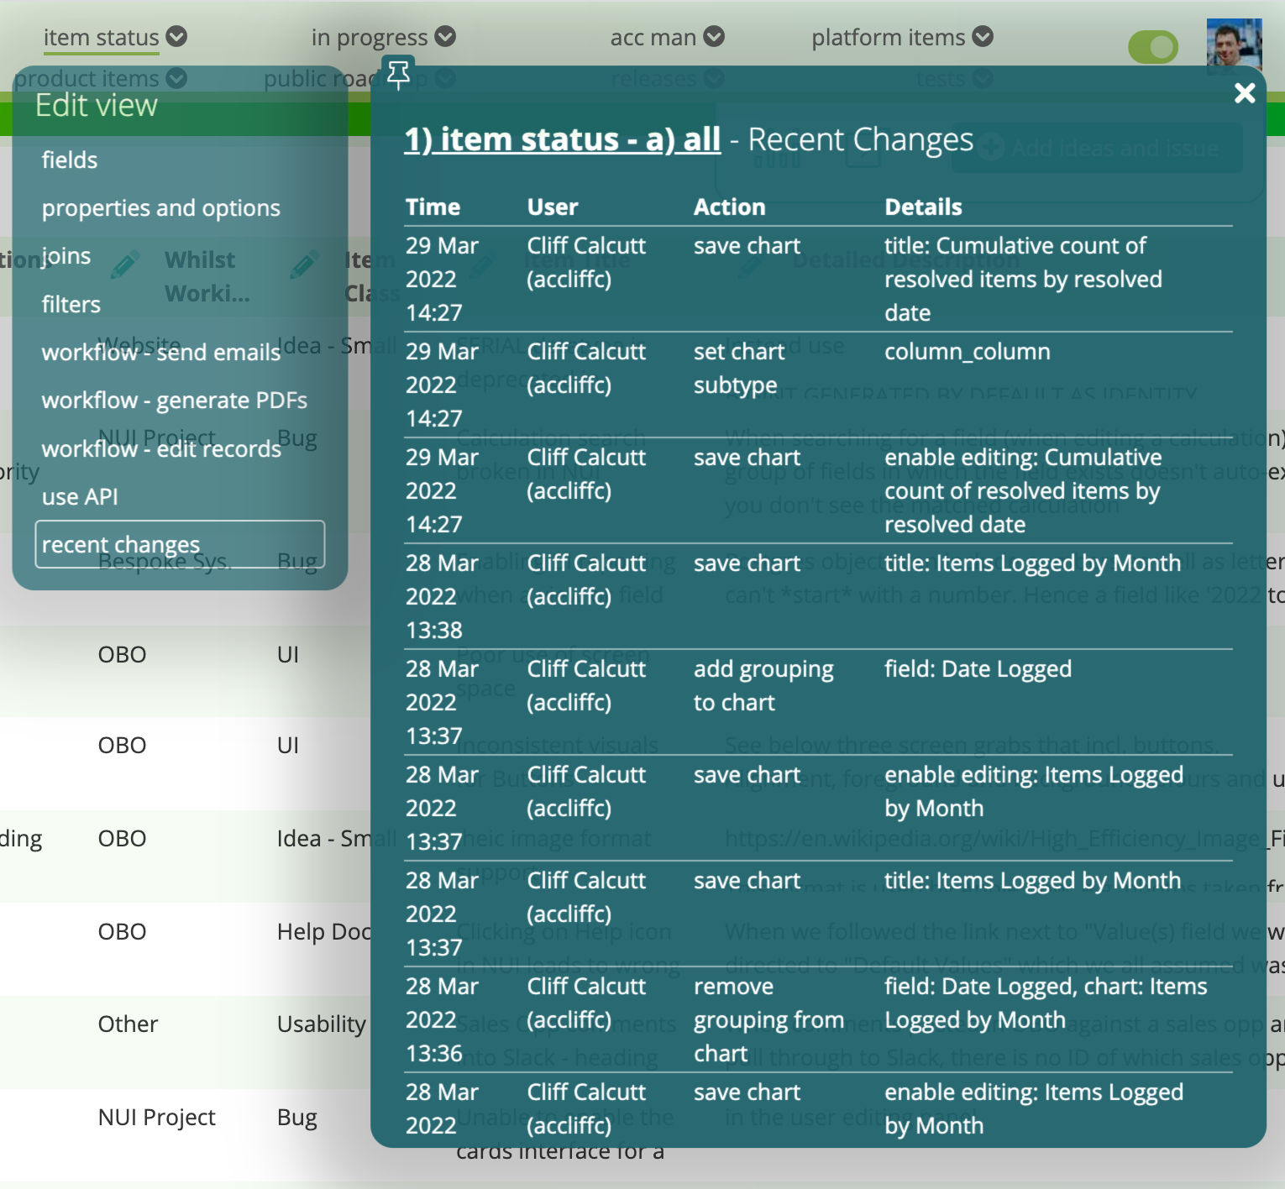The image size is (1285, 1189).
Task: Open workflow - generate PDFs
Action: point(175,401)
